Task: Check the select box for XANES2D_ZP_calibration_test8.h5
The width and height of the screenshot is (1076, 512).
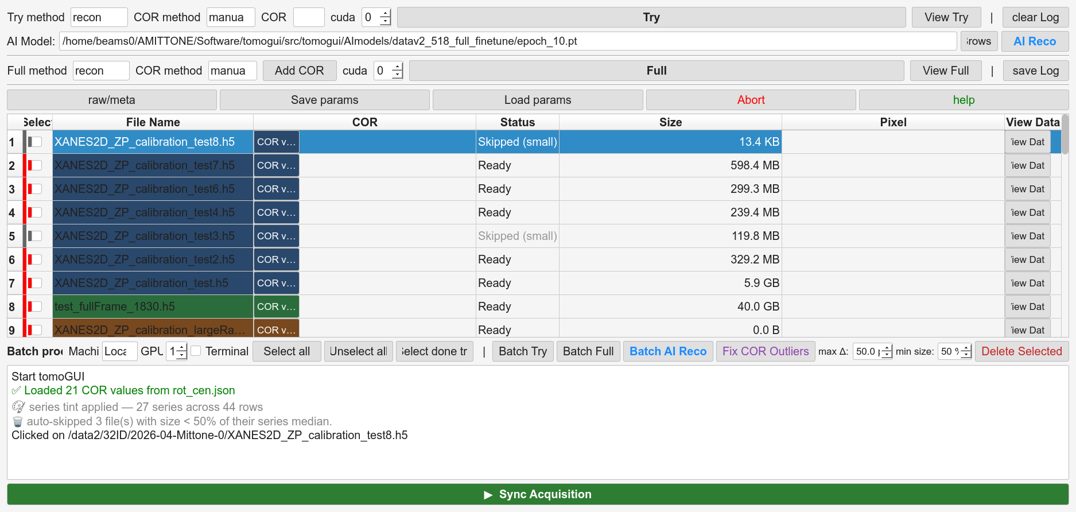Action: tap(37, 142)
